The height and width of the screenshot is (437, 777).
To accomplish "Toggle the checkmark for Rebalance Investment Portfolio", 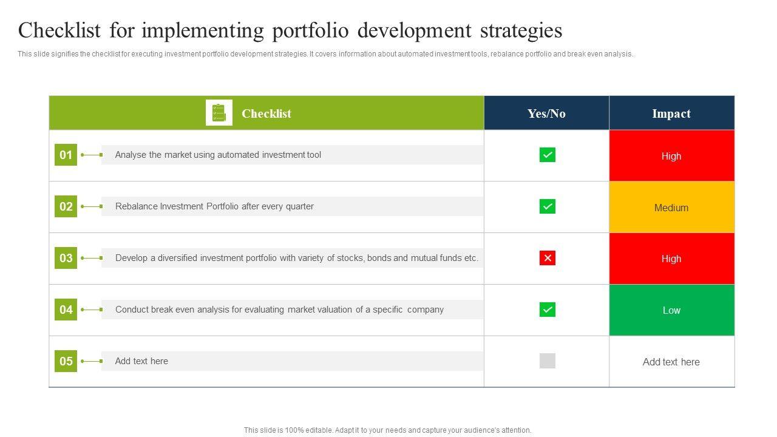I will click(547, 206).
